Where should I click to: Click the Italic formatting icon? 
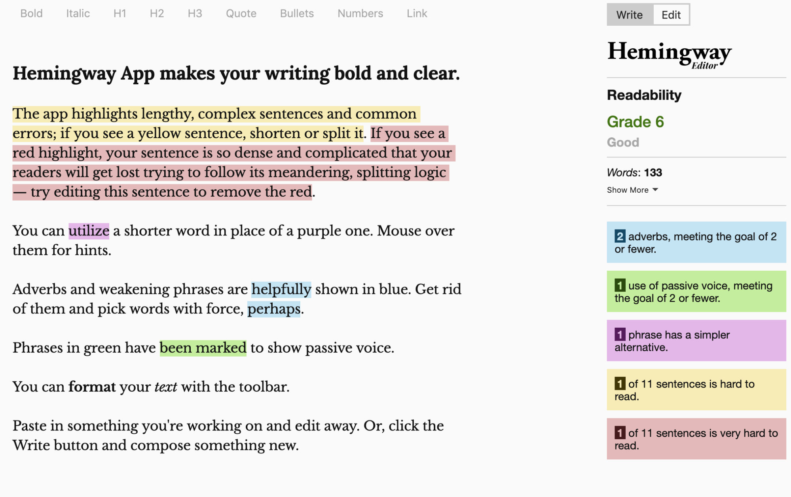[x=77, y=13]
